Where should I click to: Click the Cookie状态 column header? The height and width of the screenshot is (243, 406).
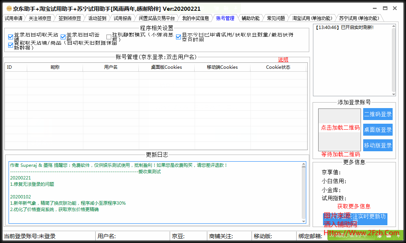coord(278,67)
